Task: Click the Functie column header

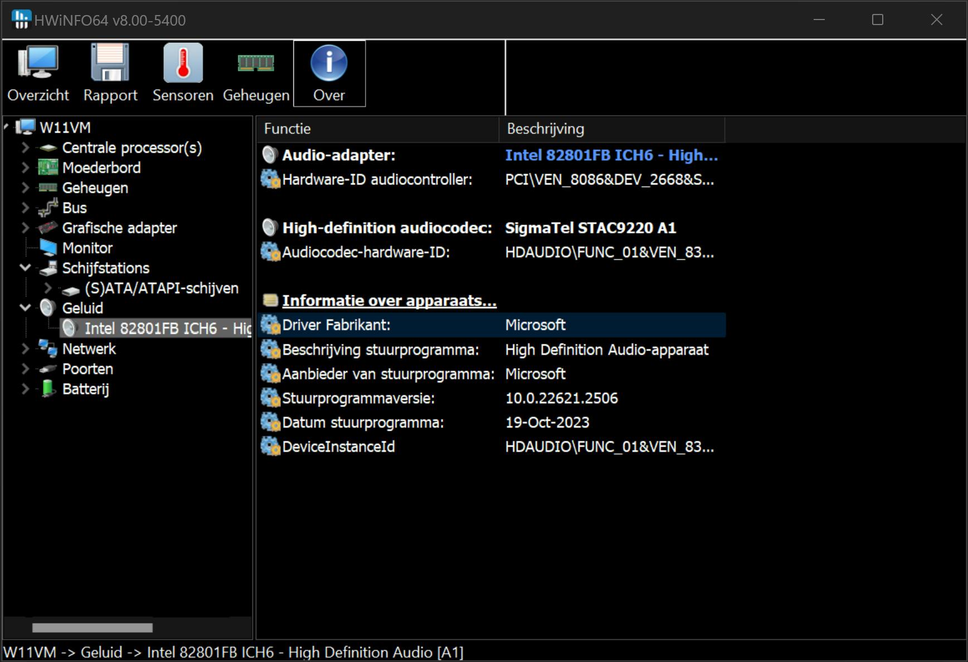Action: (x=377, y=129)
